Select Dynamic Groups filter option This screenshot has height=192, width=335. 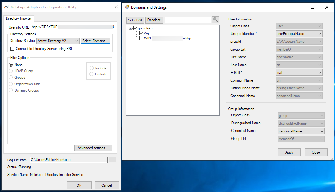pos(11,90)
